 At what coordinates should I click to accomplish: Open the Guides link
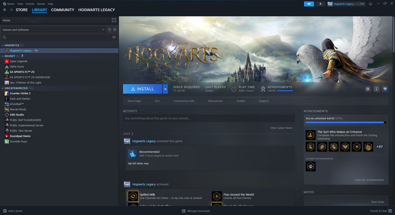tap(241, 101)
